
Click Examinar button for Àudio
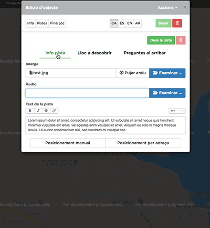(167, 93)
